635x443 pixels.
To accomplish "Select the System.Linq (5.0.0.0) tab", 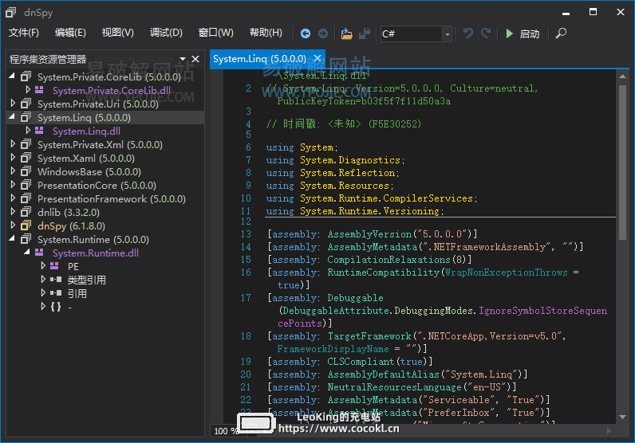I will click(259, 59).
